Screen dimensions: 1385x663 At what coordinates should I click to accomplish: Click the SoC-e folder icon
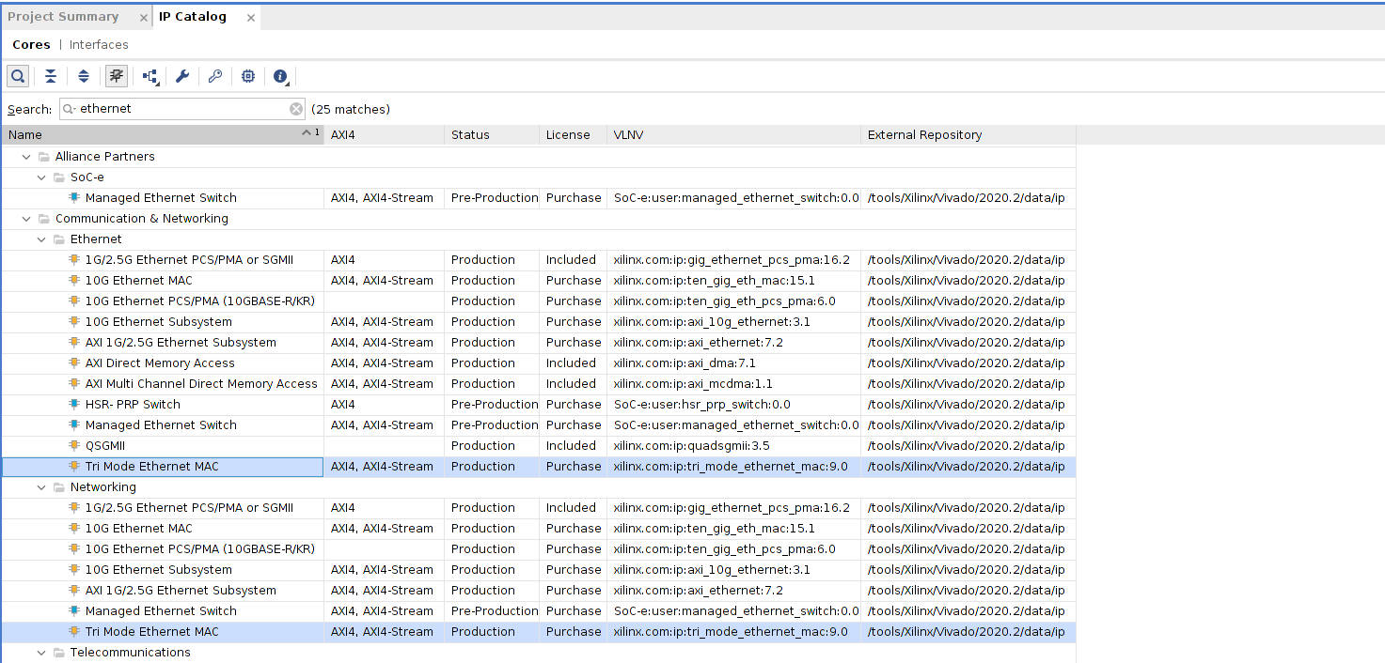(x=59, y=177)
